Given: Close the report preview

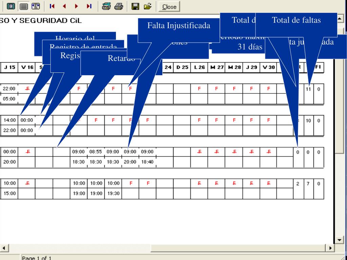Looking at the screenshot, I should click(169, 7).
